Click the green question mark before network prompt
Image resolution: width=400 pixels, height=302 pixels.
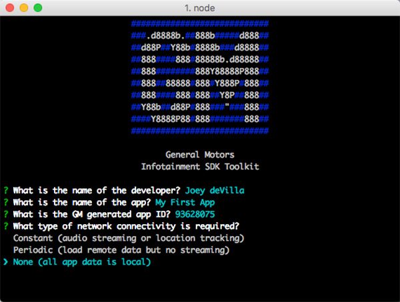click(6, 226)
